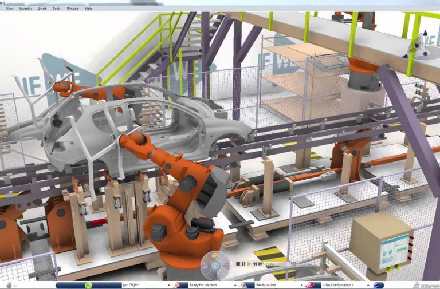
Task: Open the Favorites menu
Action: coord(26,9)
